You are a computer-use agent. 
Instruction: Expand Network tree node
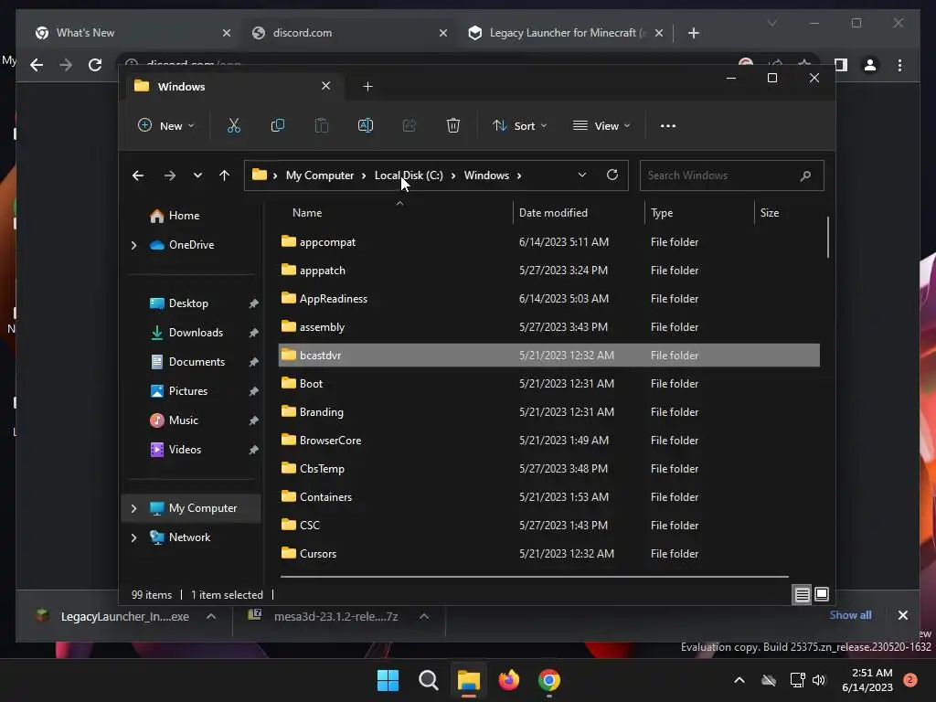click(x=133, y=537)
